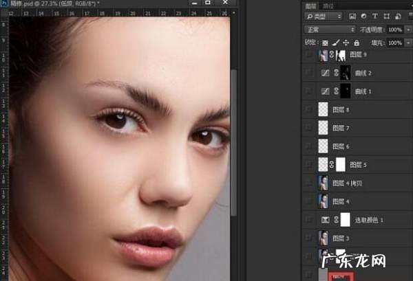
Task: Toggle visibility of 选取颜色 1 layer
Action: click(x=308, y=220)
